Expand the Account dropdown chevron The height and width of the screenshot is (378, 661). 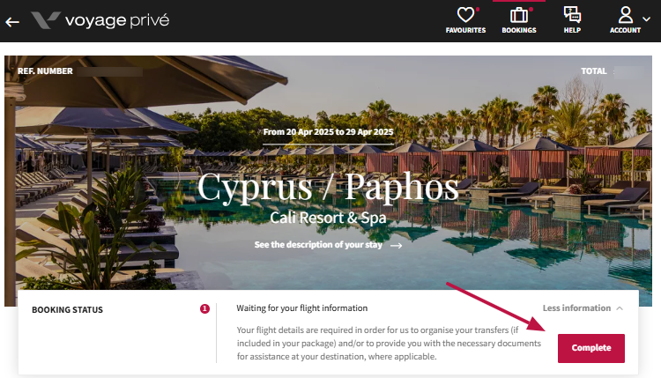click(646, 19)
